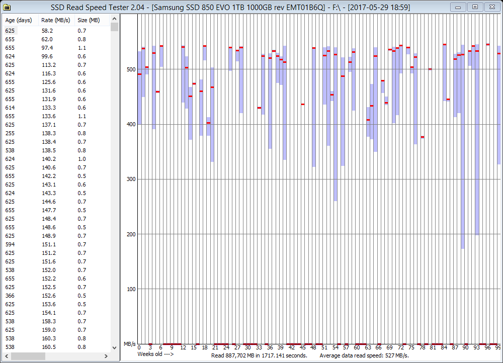Screen dimensions: 503x363
Task: Maximize the SSD Read Speed Tester window
Action: coord(474,7)
